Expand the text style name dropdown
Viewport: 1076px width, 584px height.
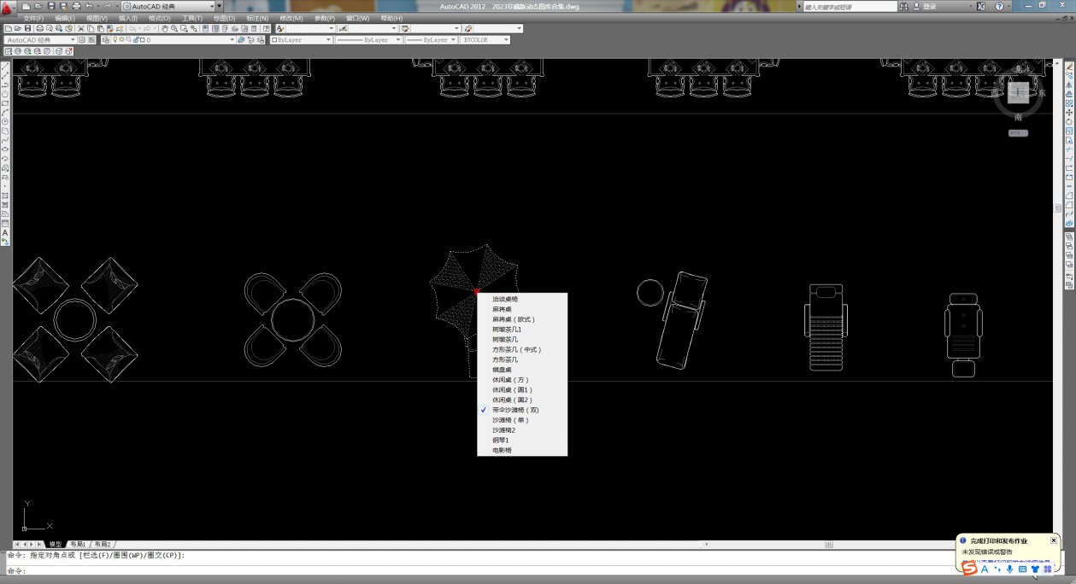(x=331, y=28)
